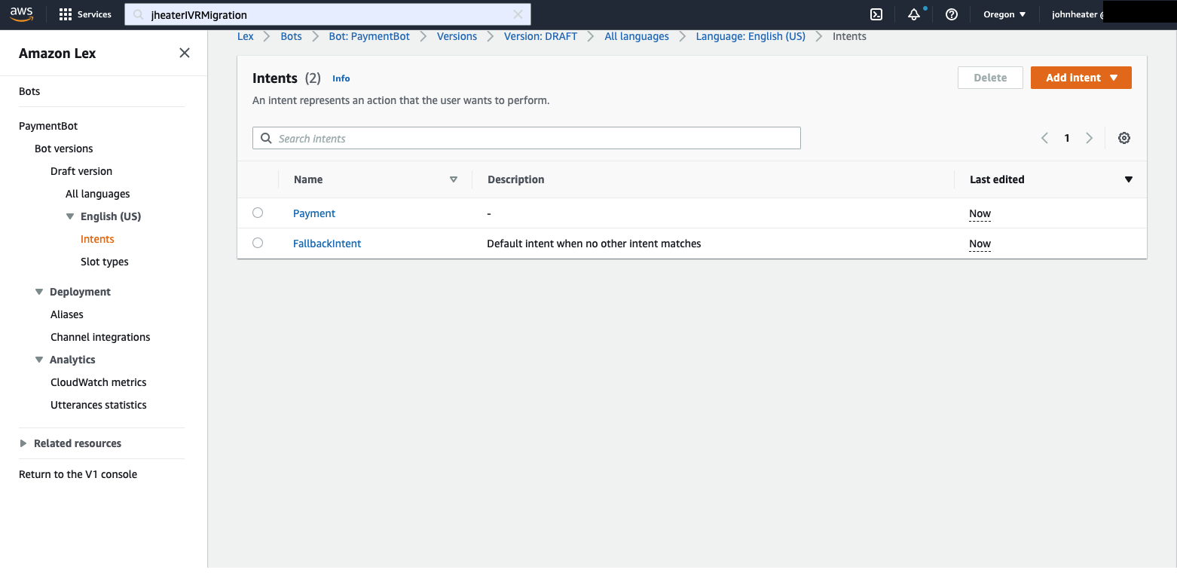Go to previous page of intents

[x=1045, y=138]
